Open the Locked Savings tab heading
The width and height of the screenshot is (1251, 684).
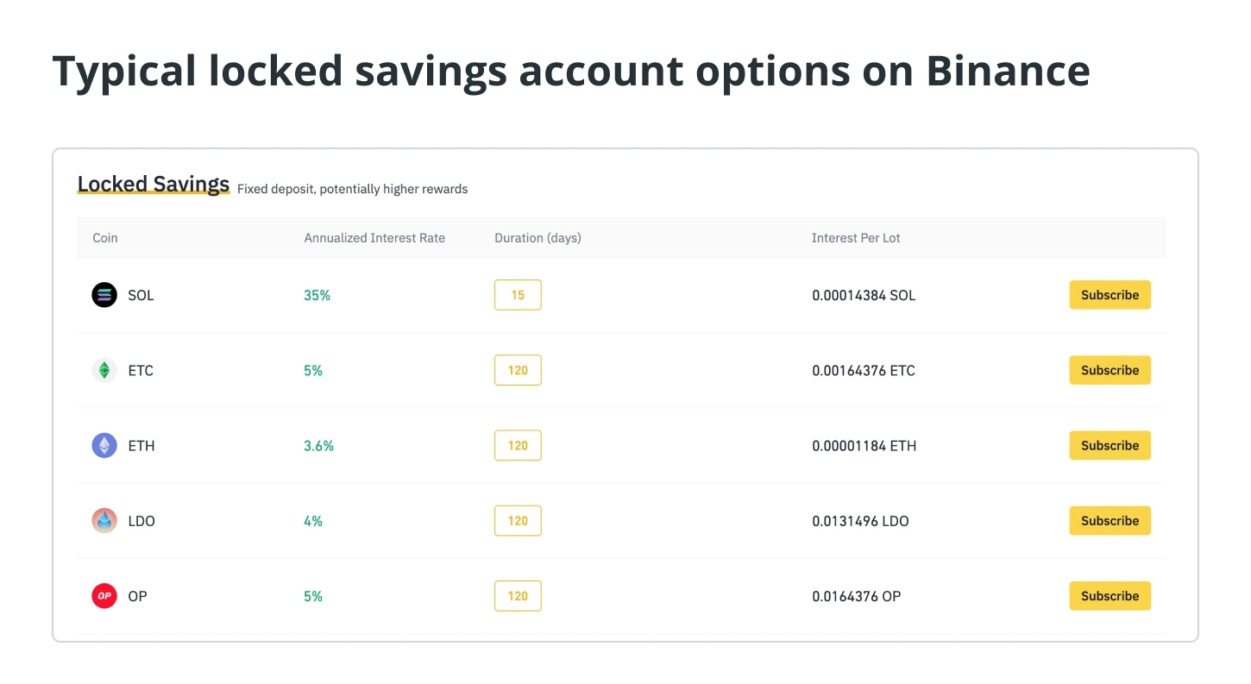pyautogui.click(x=154, y=184)
